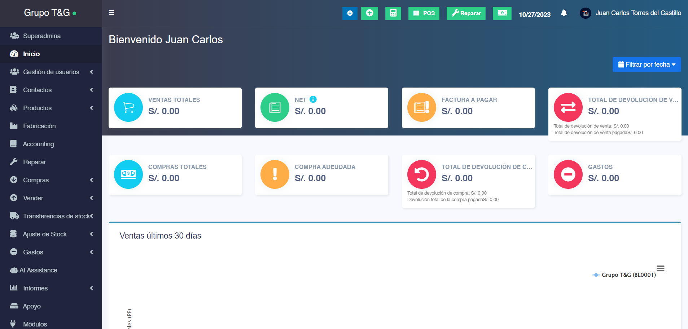
Task: Select AI Assistance in the sidebar
Action: pyautogui.click(x=38, y=270)
